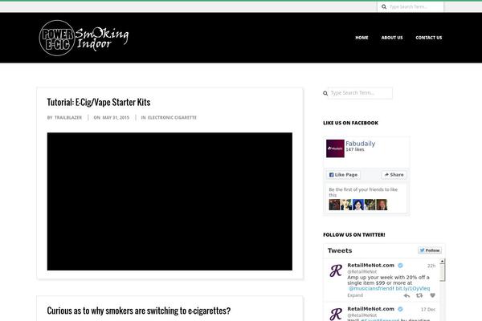Click the RetailMeNot avatar on the 22h tweet

point(336,270)
